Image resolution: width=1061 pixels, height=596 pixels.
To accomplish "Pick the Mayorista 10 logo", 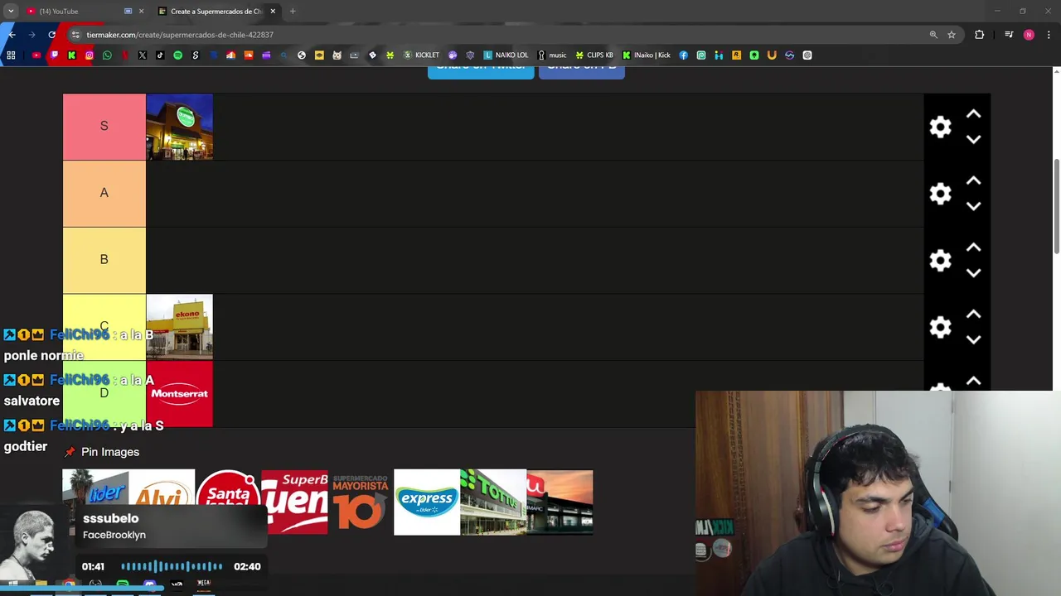I will (x=361, y=502).
